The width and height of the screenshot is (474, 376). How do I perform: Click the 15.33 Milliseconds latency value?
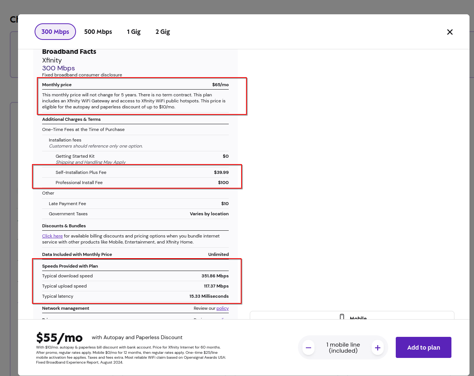pyautogui.click(x=209, y=296)
